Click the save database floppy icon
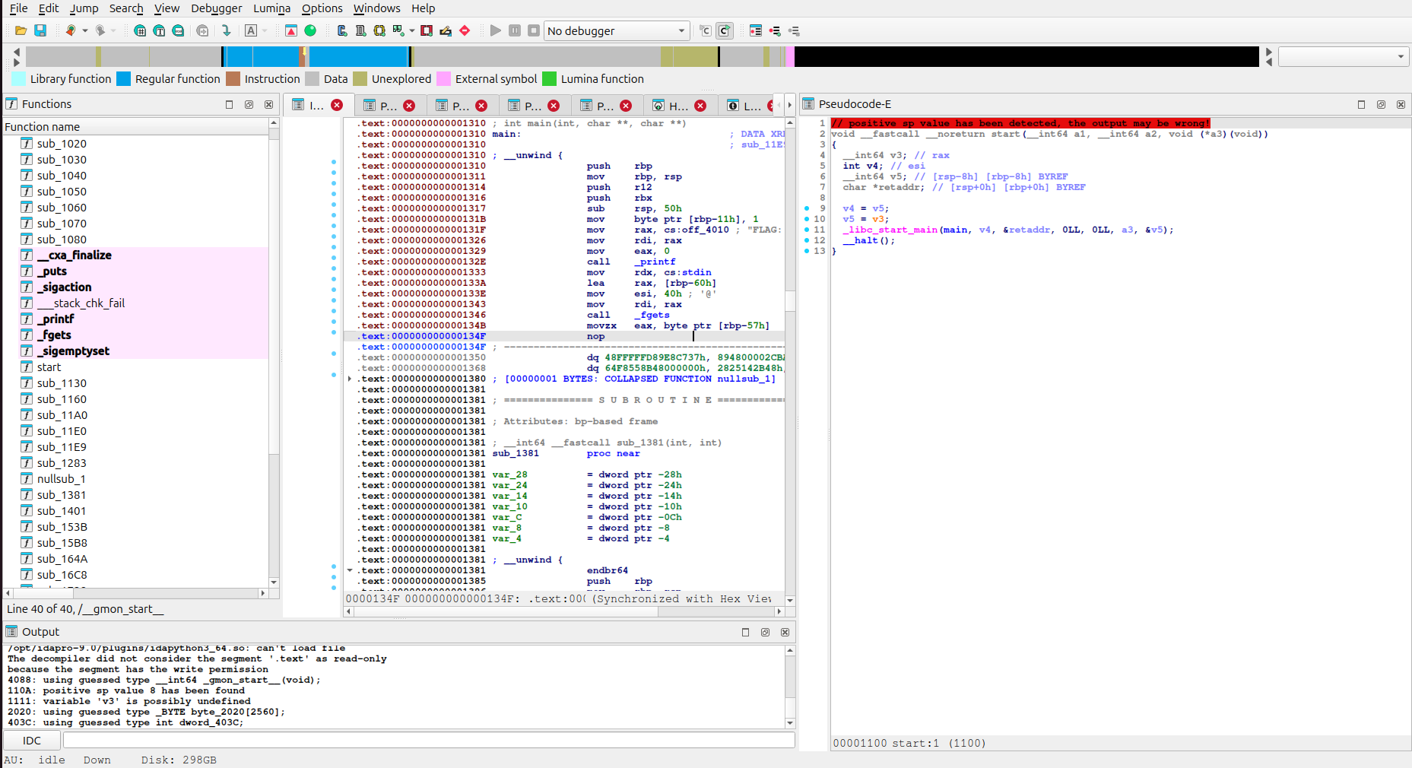This screenshot has width=1412, height=768. 40,30
